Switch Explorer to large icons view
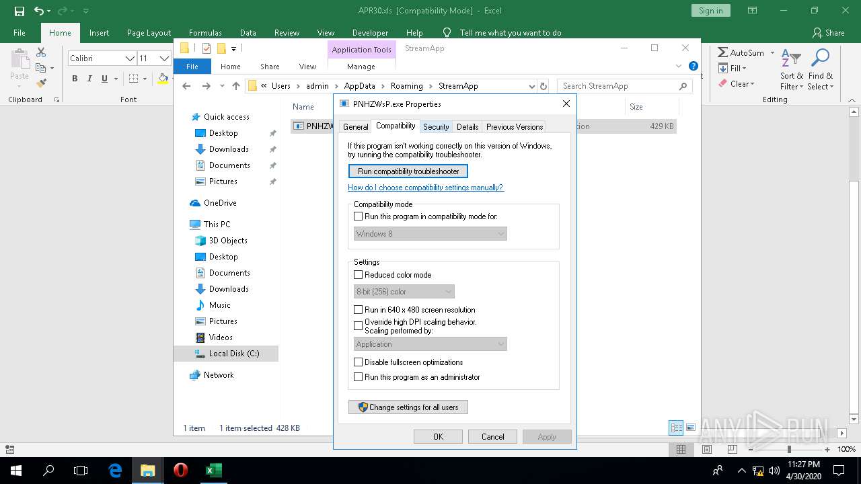Screen dimensions: 861x484 [x=691, y=428]
